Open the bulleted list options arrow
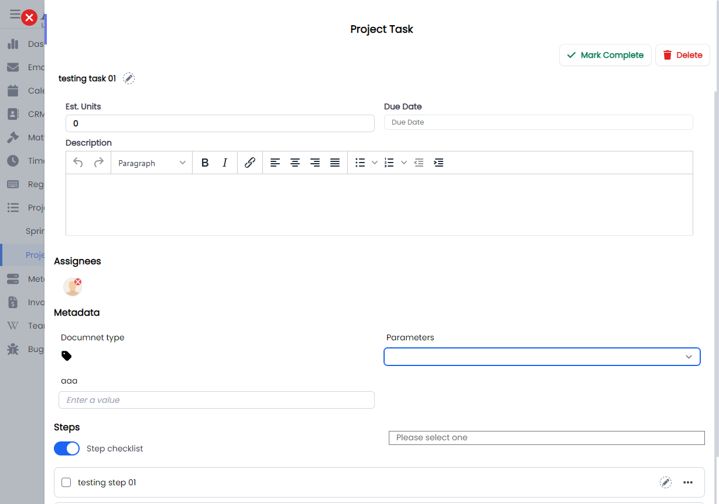The image size is (719, 504). tap(375, 163)
